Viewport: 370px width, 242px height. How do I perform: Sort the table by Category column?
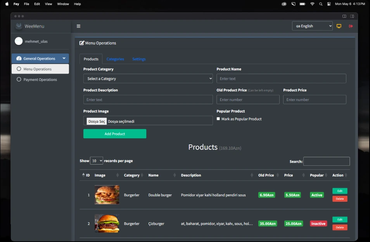pos(133,175)
